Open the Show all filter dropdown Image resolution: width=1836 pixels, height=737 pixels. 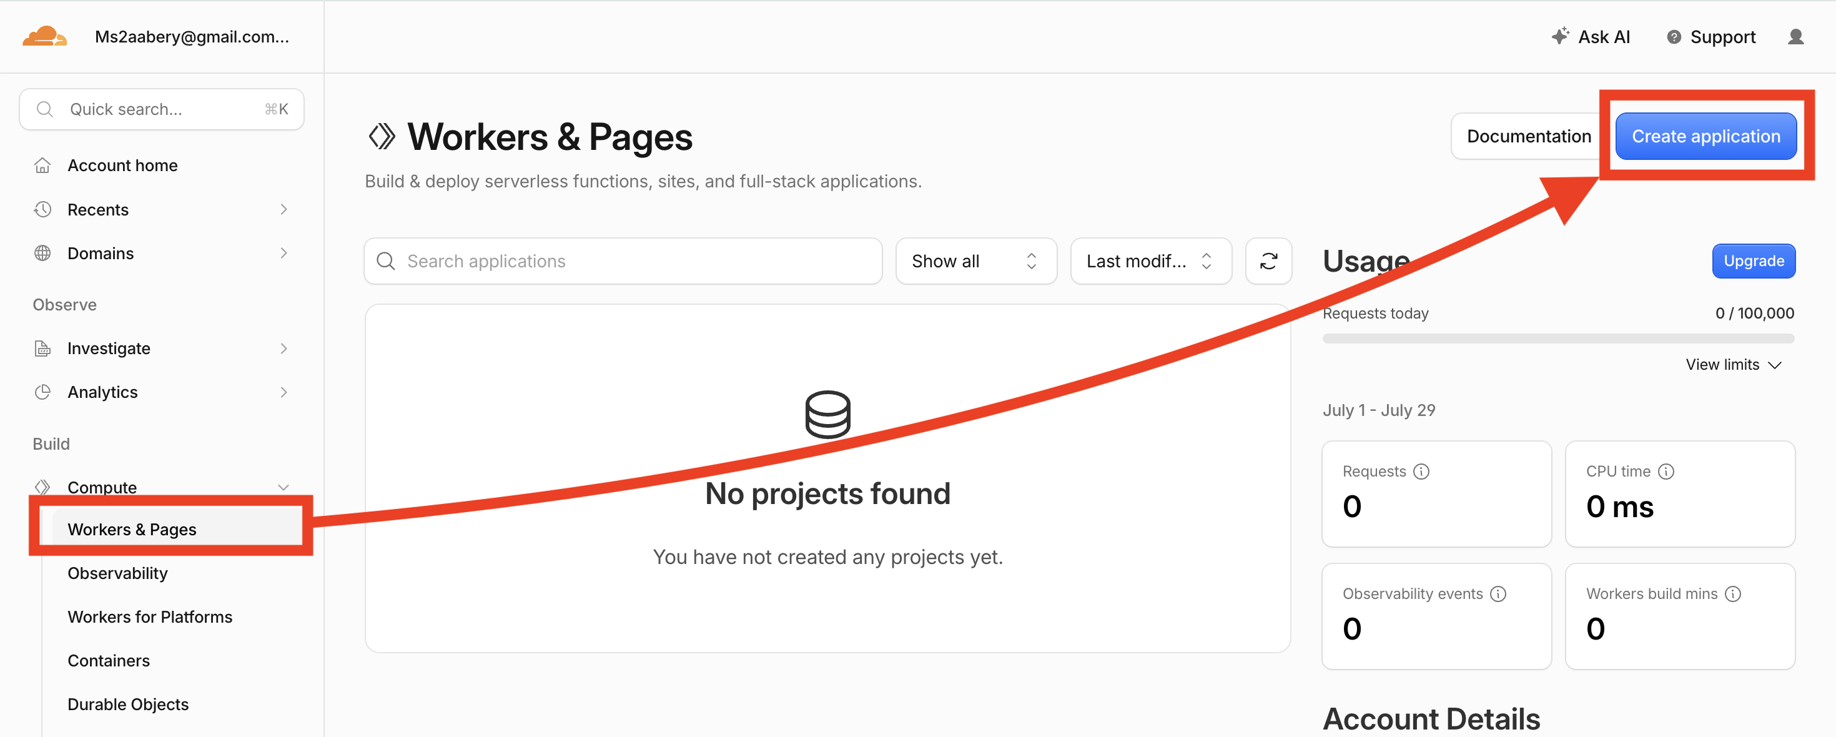[x=975, y=261]
